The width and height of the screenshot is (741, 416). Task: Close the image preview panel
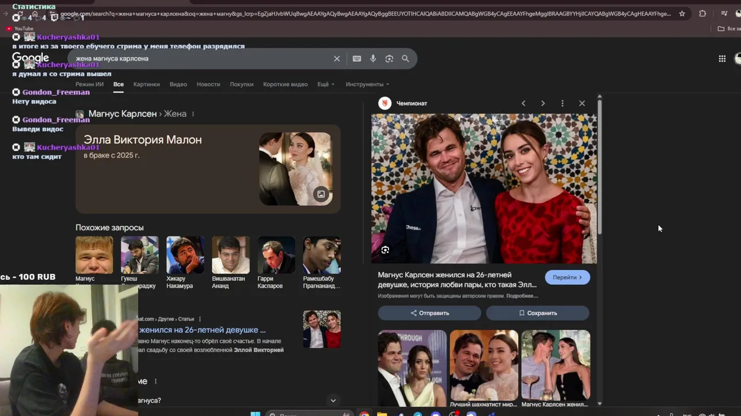point(582,103)
